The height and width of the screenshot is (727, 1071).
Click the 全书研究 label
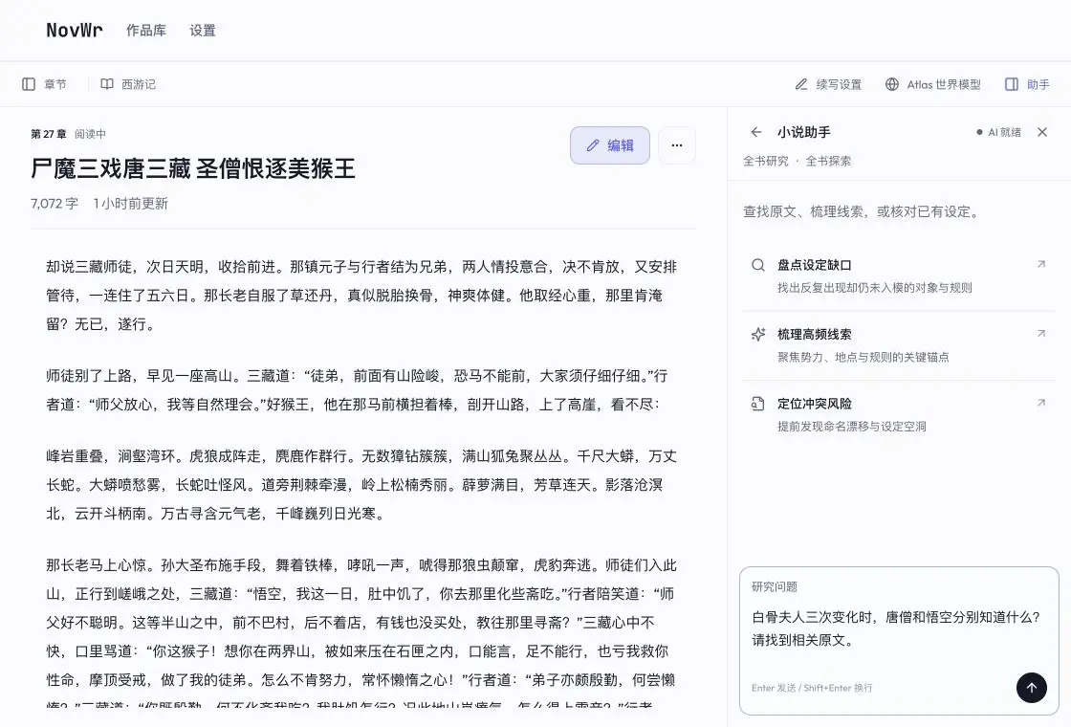[766, 162]
